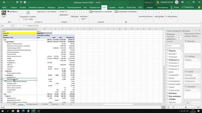Click the Выборка ribbon icon
The width and height of the screenshot is (202, 113).
(x=75, y=13)
